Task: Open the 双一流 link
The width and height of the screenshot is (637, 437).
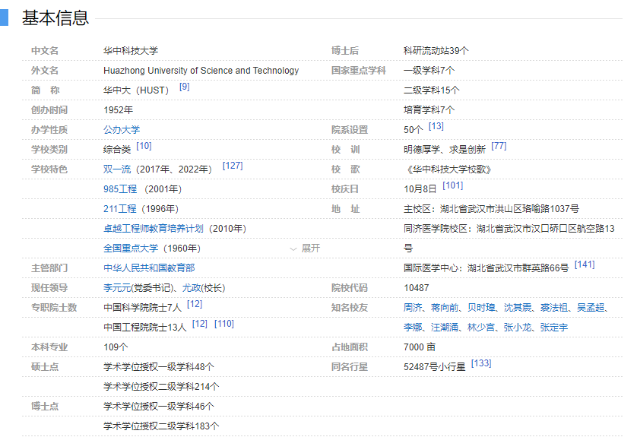Action: 118,169
